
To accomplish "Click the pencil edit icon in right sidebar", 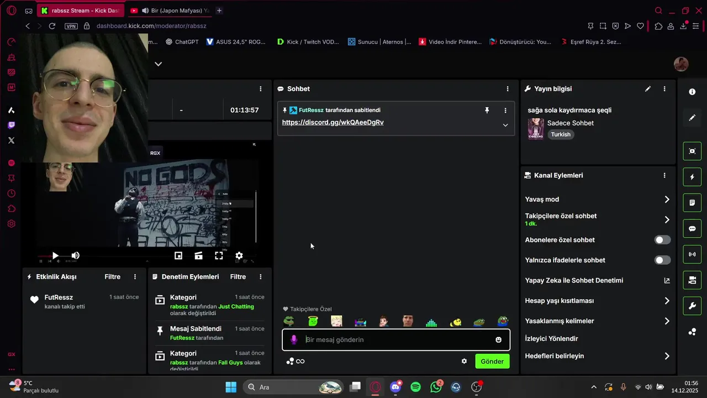I will (692, 118).
